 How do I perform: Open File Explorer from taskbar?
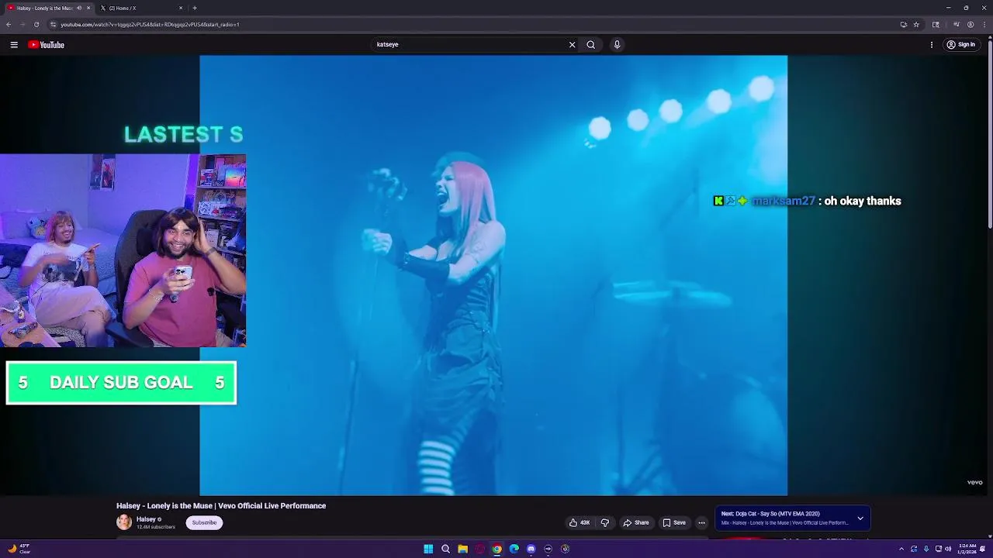point(462,549)
